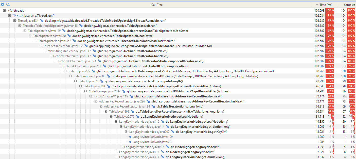Select the LongKeyInteriorNode.getLeafNode(long) row at Table.java:2079

coord(177,117)
